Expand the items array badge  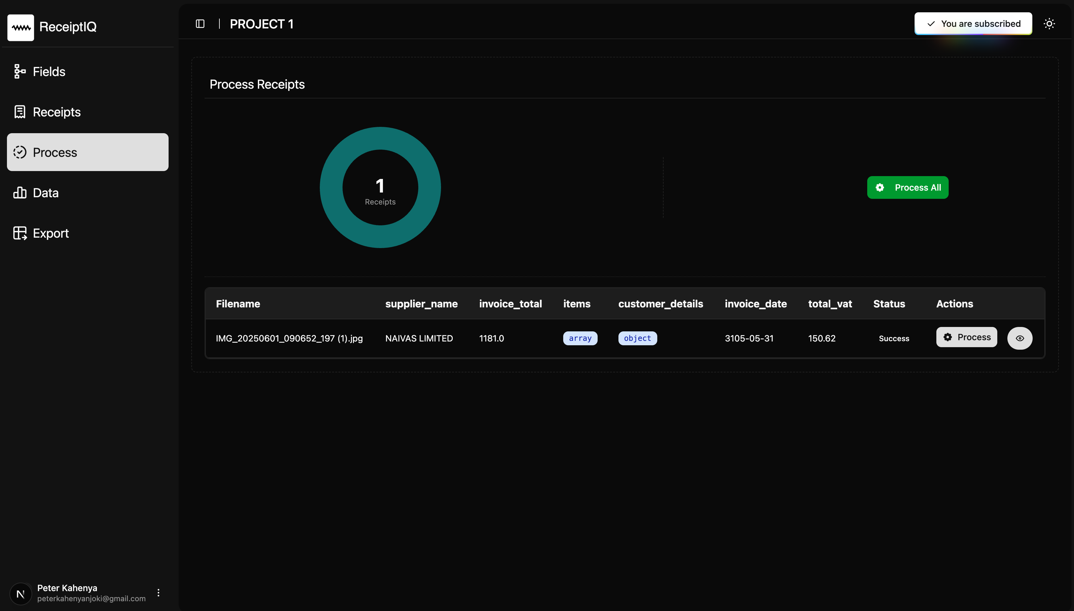(x=580, y=338)
